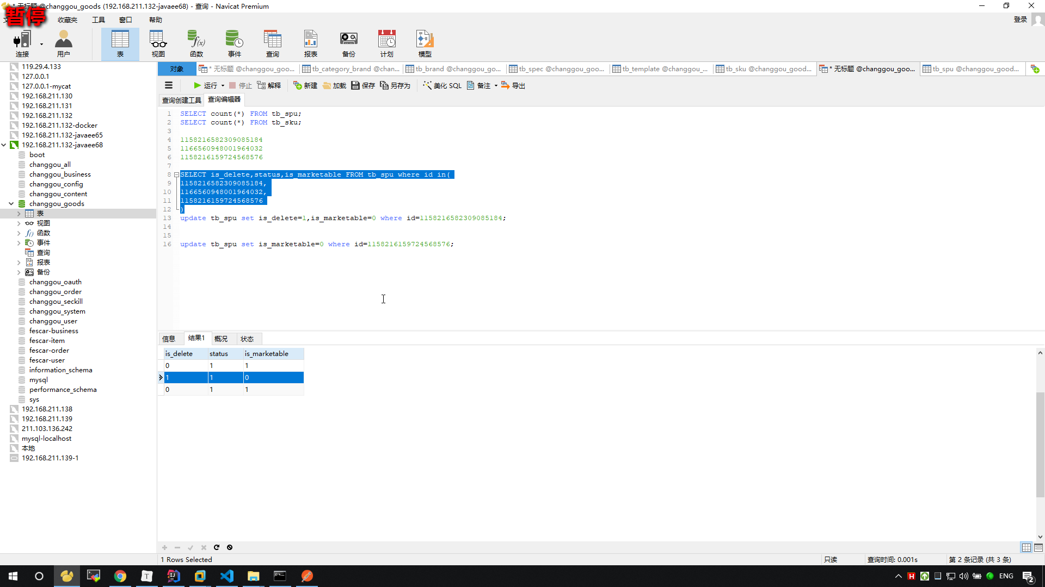Open Chrome from the taskbar

[120, 576]
